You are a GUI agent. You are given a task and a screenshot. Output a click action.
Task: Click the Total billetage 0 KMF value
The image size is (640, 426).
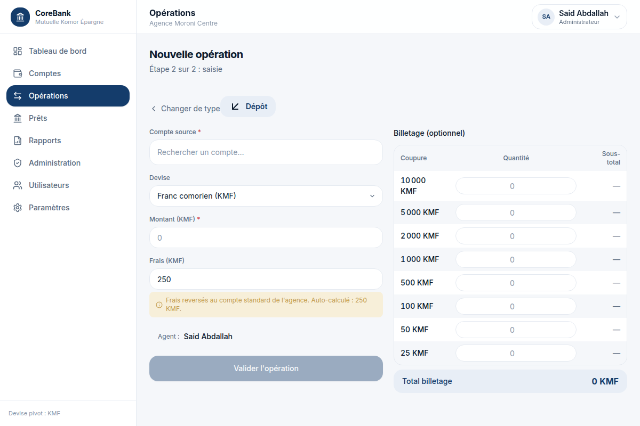point(605,381)
